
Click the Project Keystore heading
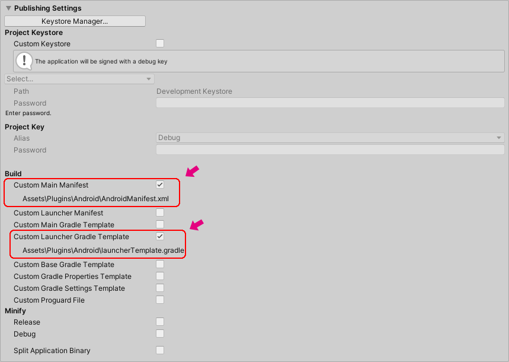[34, 33]
